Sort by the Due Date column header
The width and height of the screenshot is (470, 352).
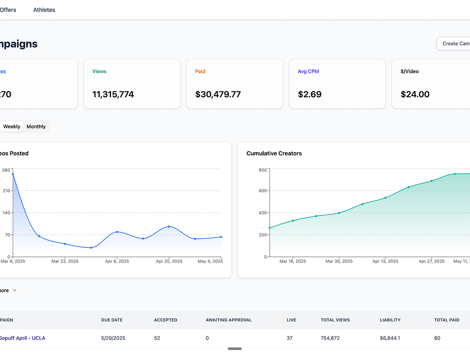112,320
